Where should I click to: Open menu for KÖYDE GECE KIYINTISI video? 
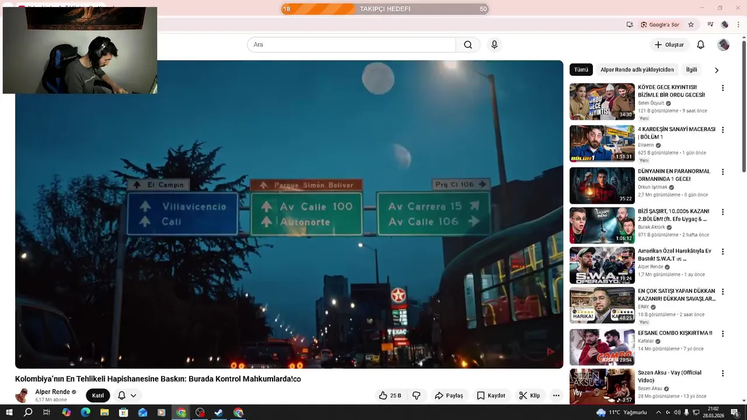722,88
